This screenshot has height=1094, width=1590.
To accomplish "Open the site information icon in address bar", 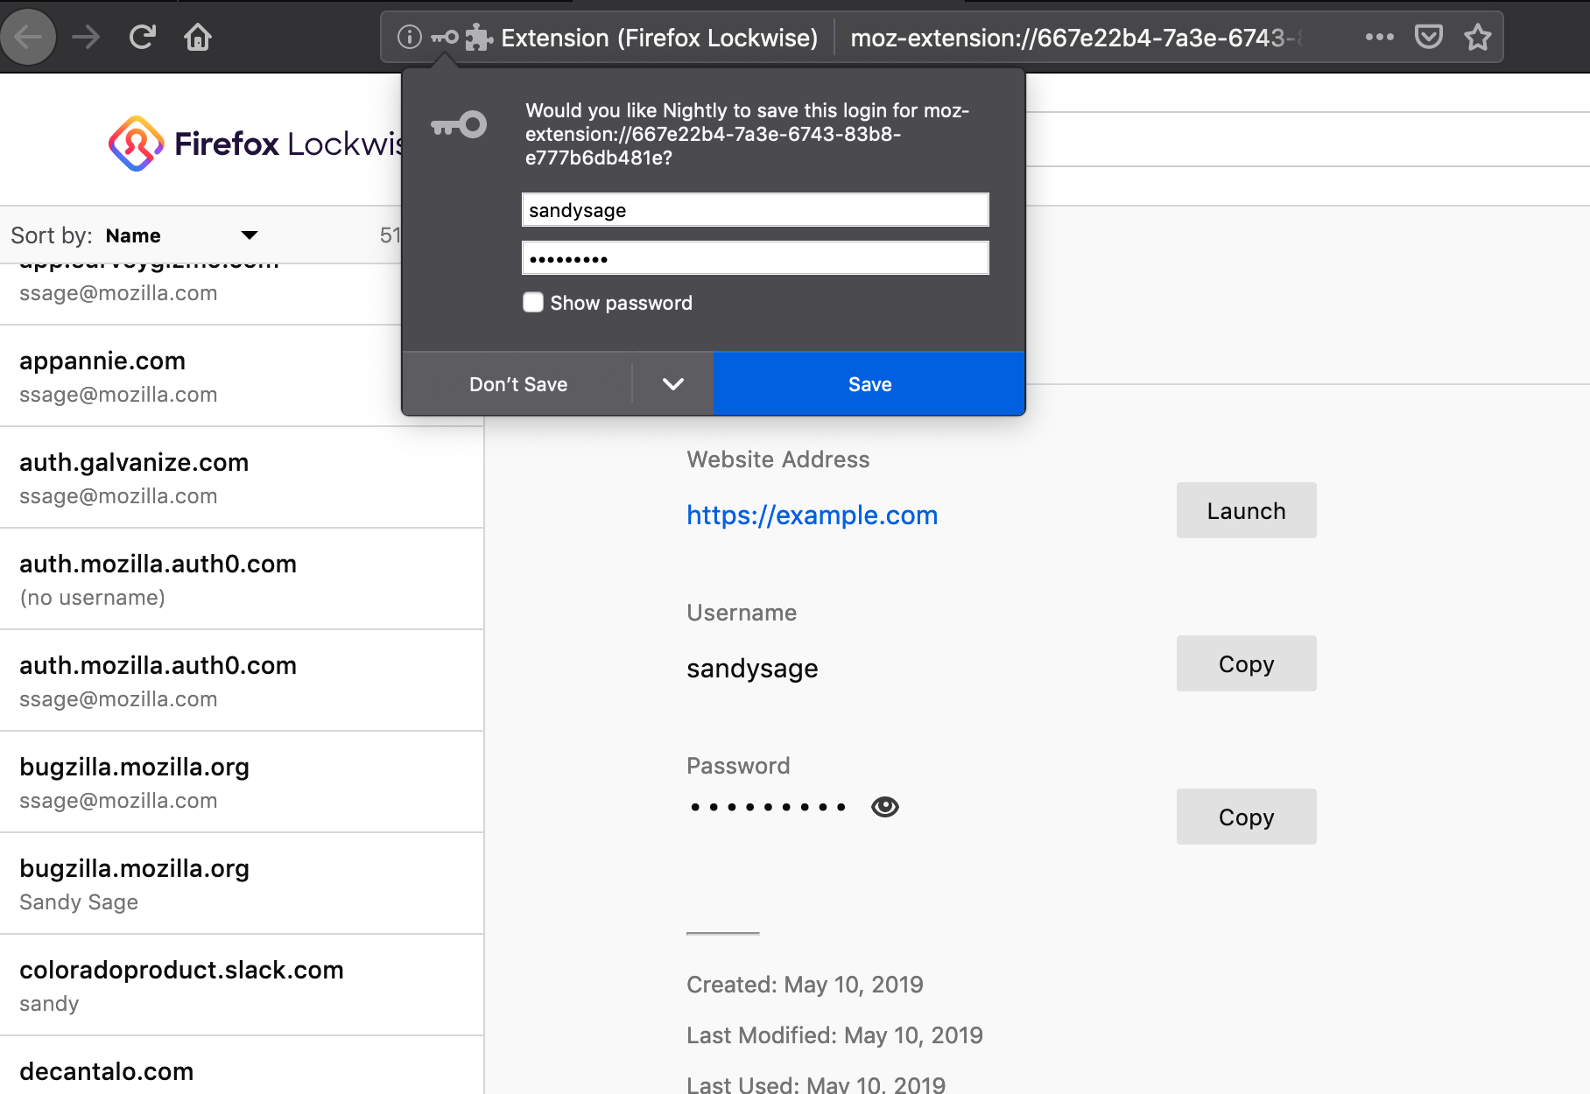I will point(409,37).
